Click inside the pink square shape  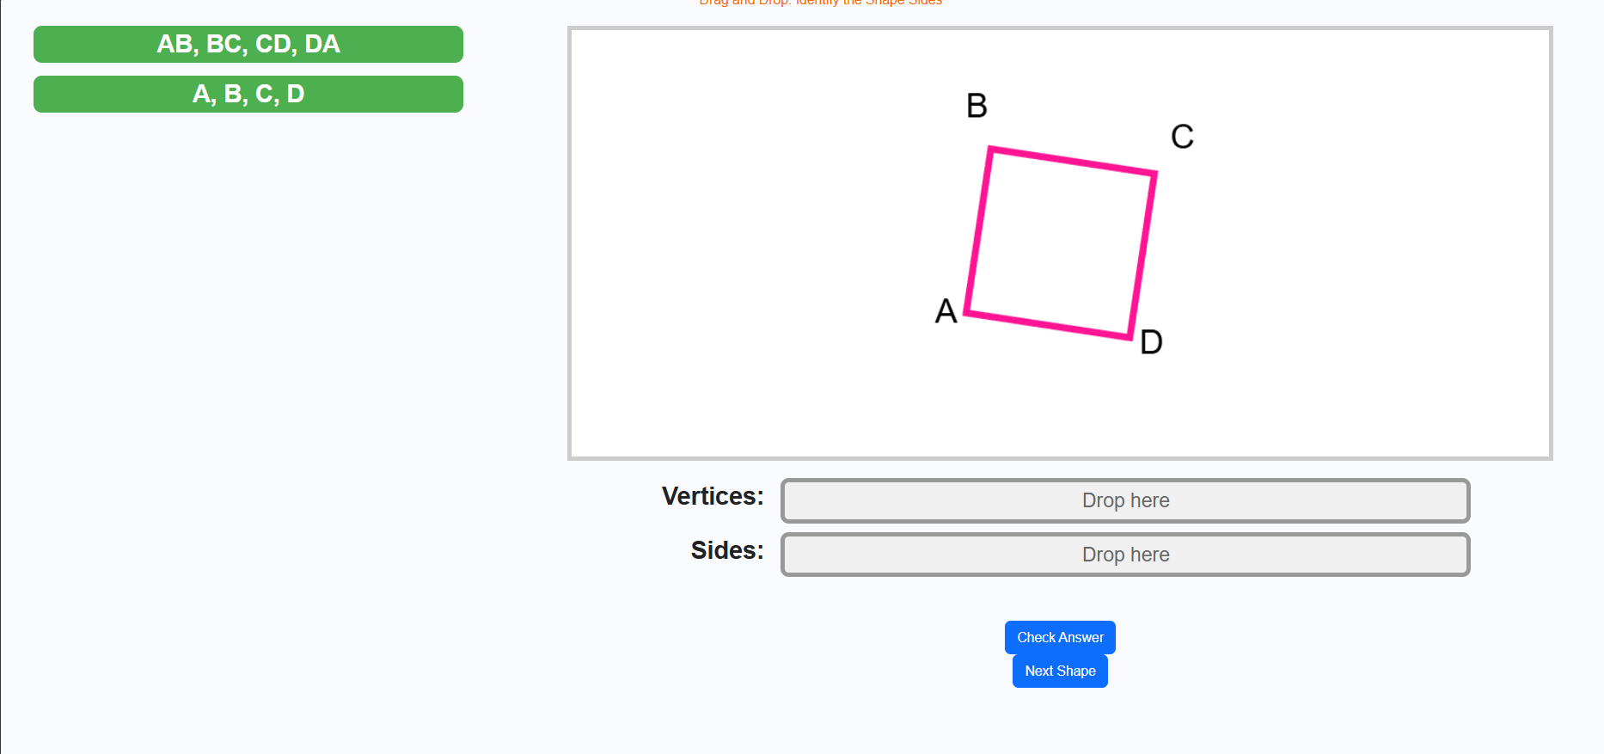(x=1061, y=243)
